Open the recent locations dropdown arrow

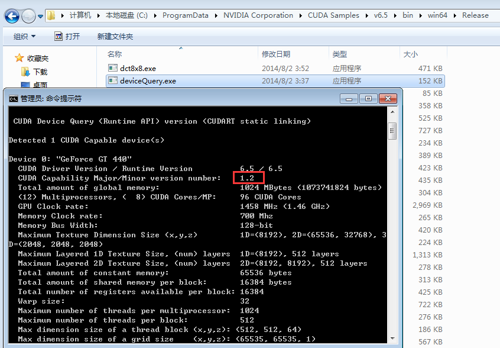(41, 16)
